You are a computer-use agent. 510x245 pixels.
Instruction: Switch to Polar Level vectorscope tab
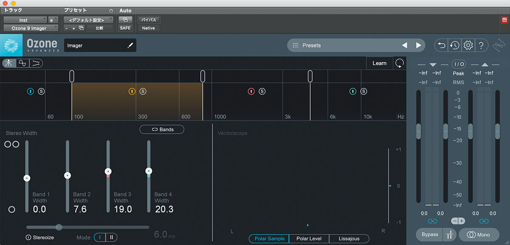click(x=309, y=239)
